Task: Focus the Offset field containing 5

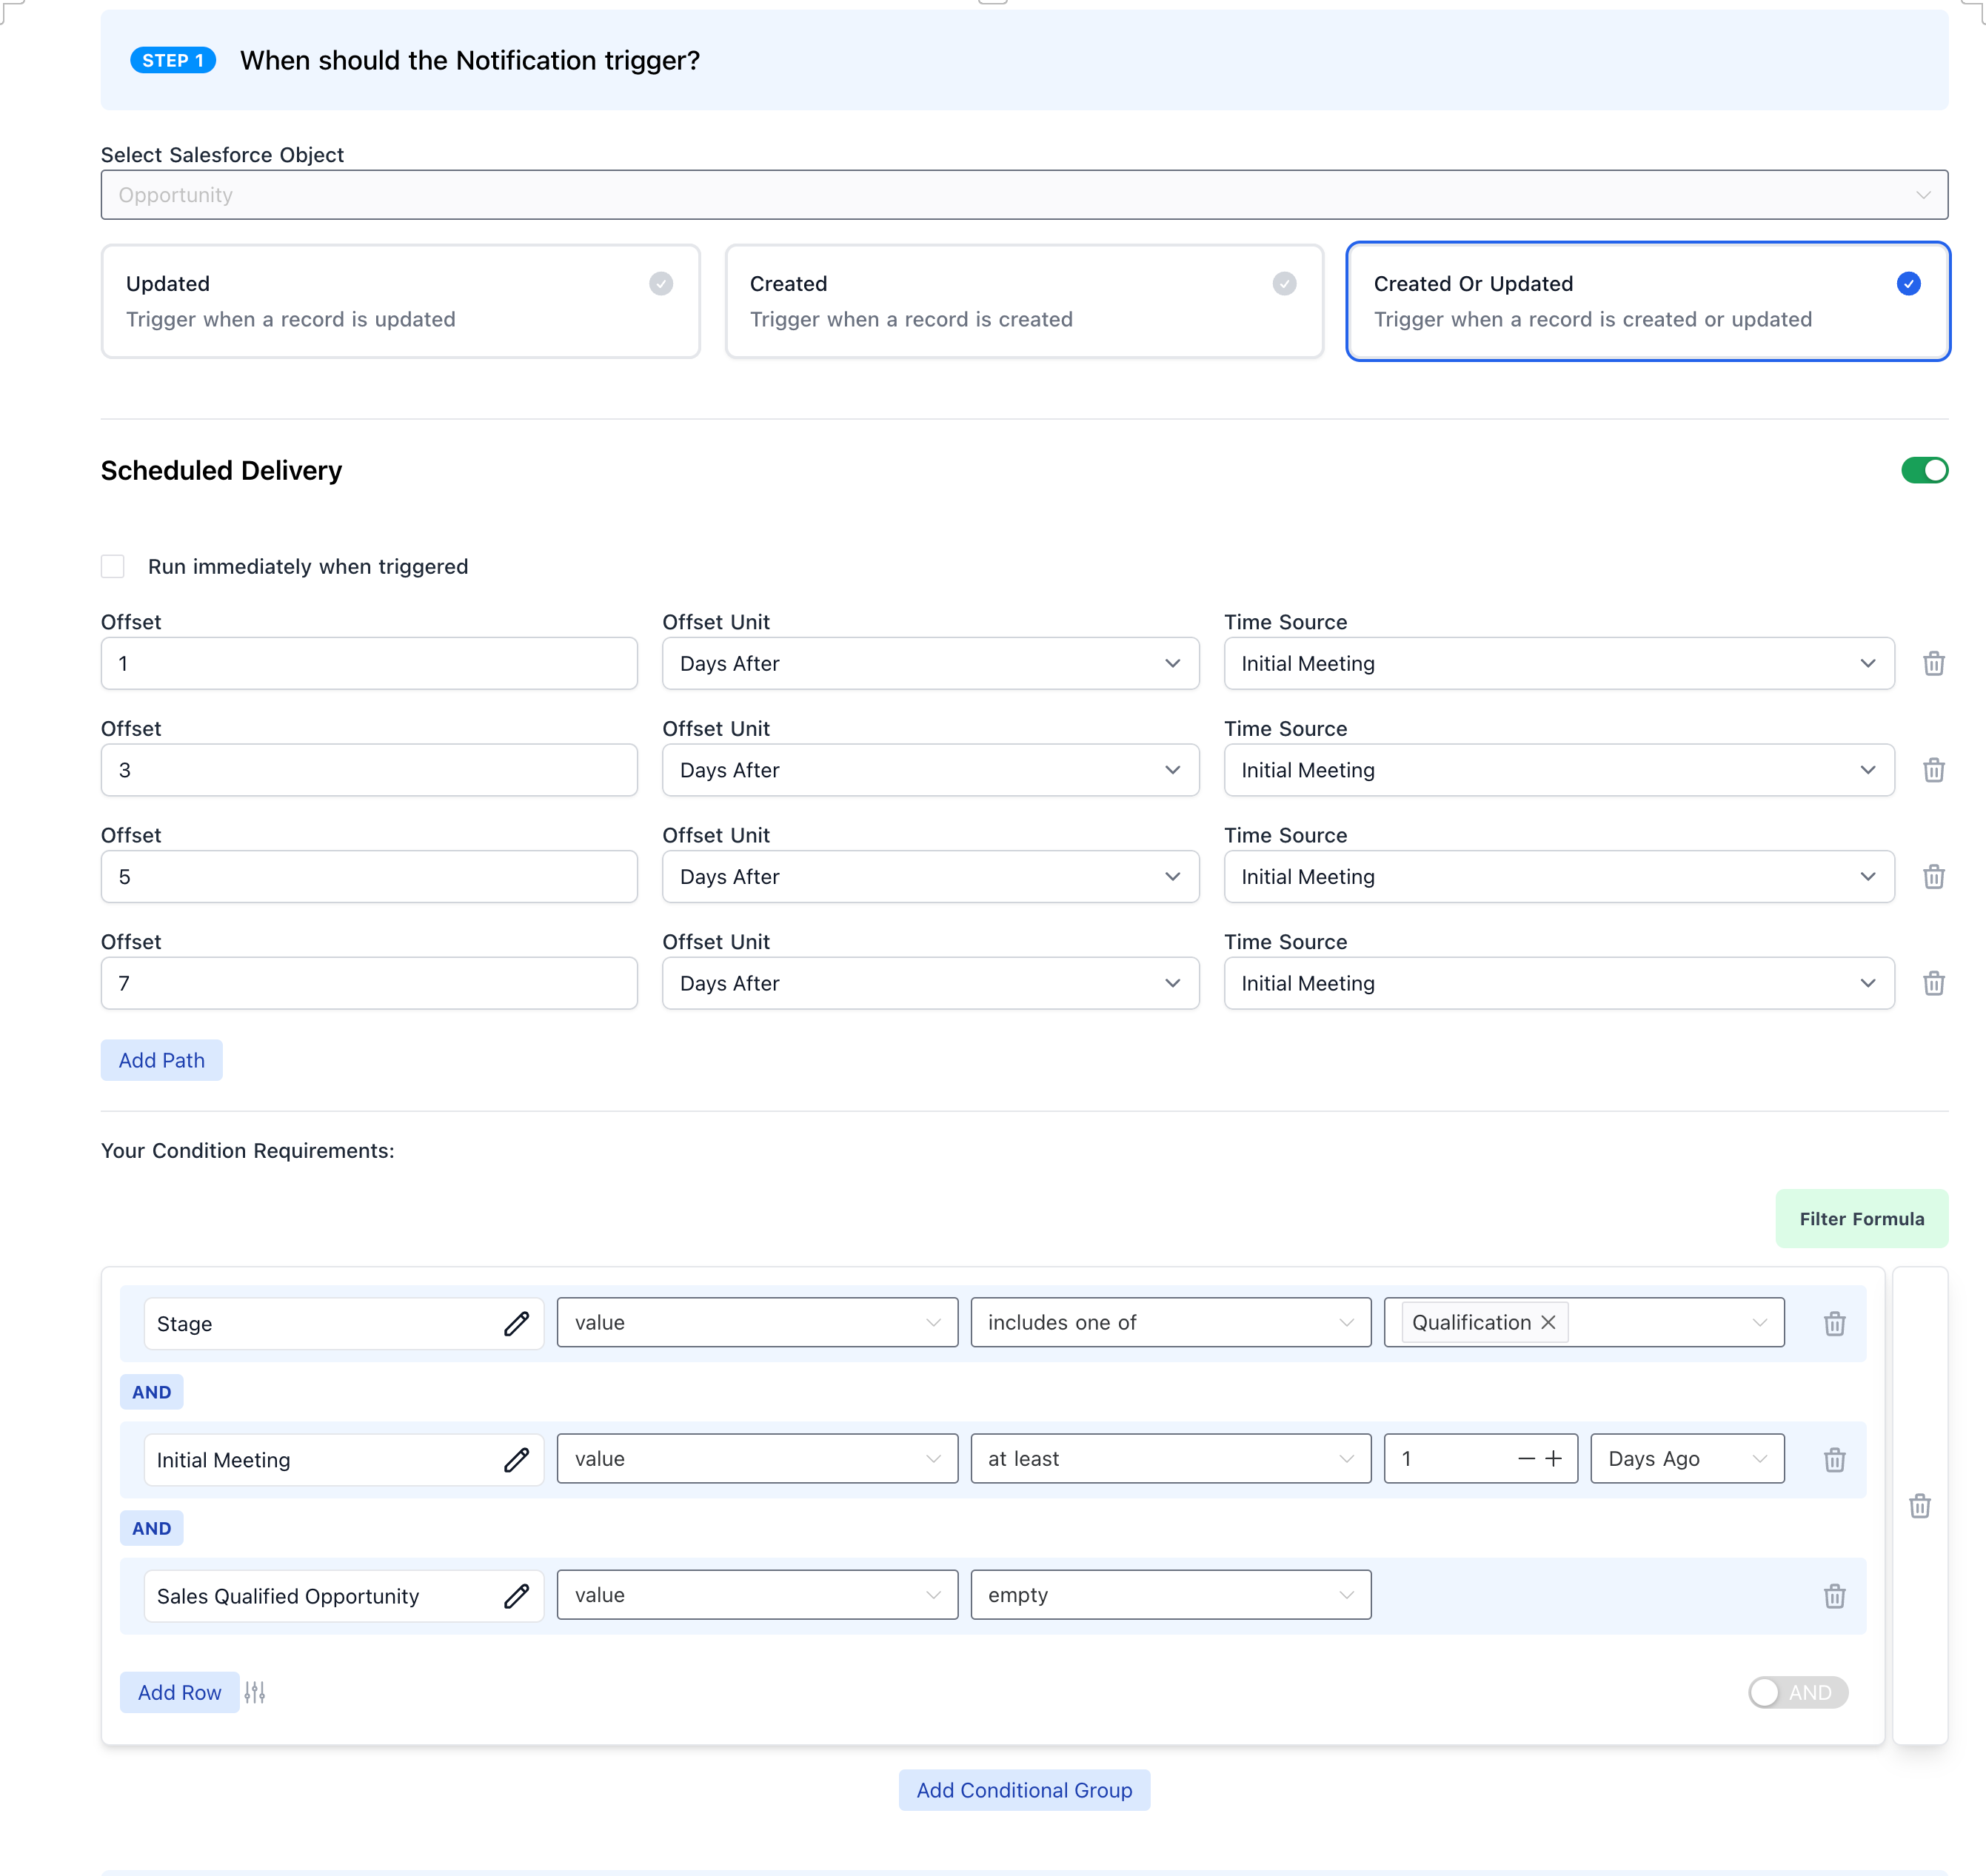Action: click(x=369, y=877)
